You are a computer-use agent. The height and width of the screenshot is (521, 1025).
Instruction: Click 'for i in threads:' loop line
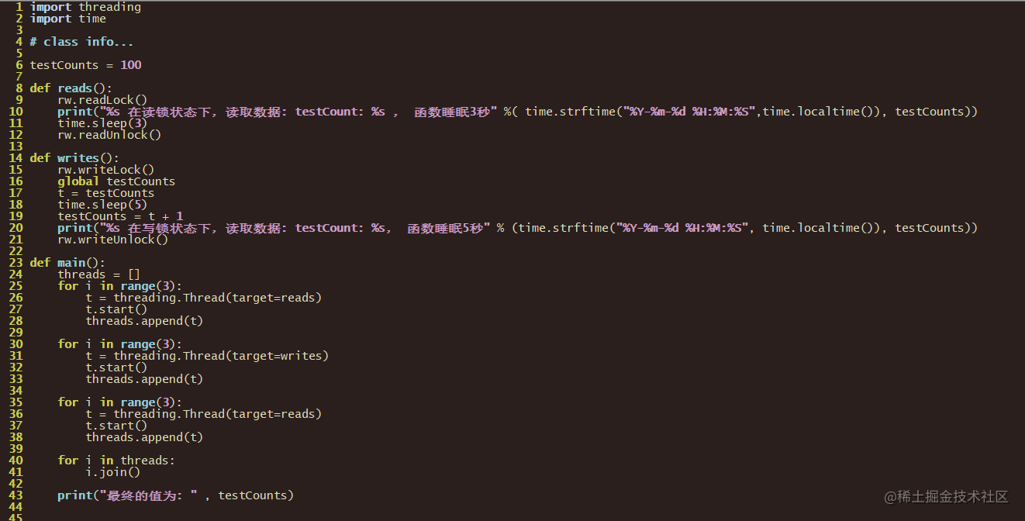(116, 461)
